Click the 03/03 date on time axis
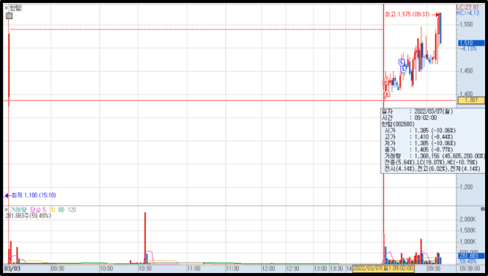 [x=12, y=269]
